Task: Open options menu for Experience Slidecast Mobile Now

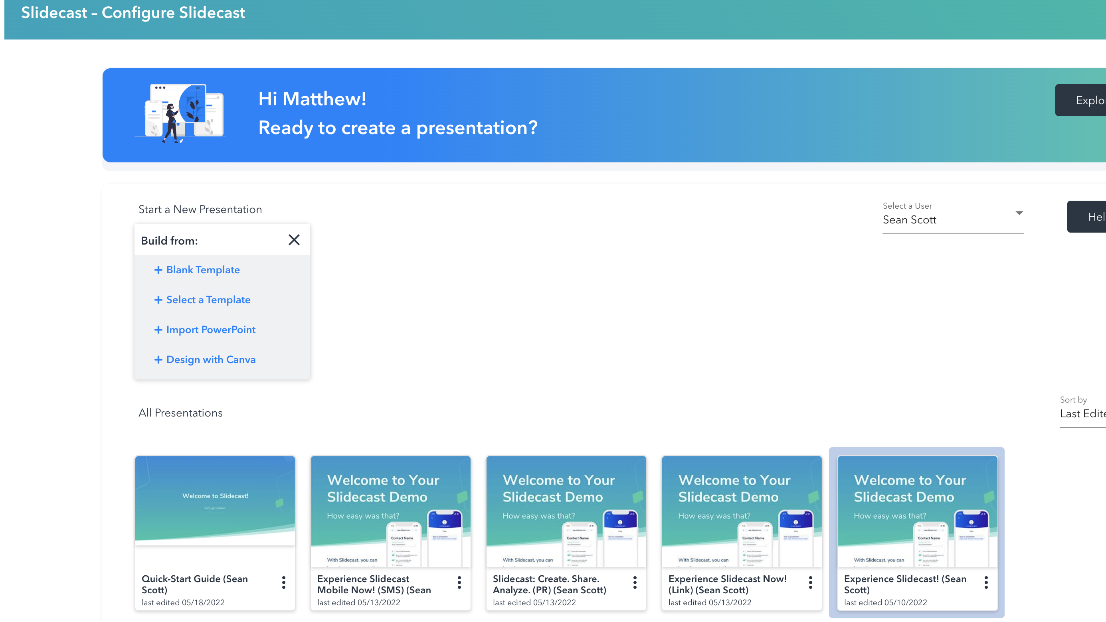Action: [459, 583]
